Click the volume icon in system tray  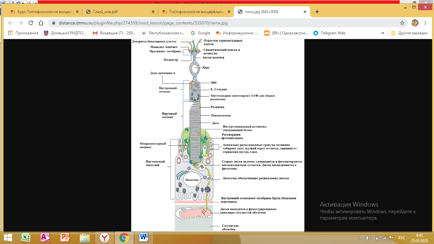coord(368,238)
